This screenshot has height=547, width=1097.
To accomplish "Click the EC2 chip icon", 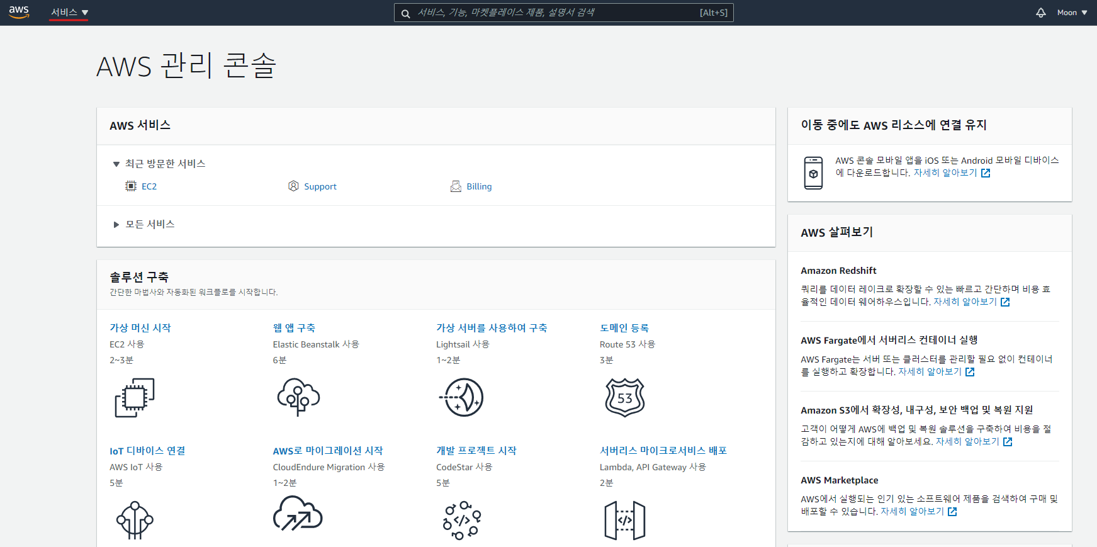I will [x=131, y=186].
